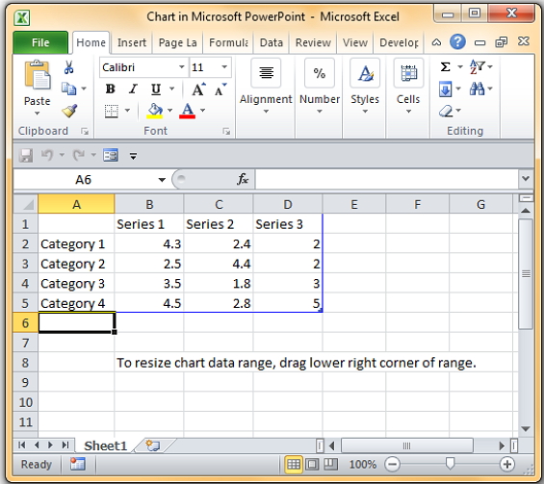The width and height of the screenshot is (544, 484).
Task: Click the 100% zoom level
Action: pos(363,464)
